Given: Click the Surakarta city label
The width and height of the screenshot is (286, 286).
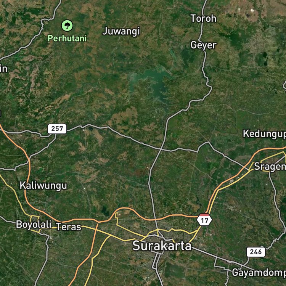Looking at the screenshot, I should [x=162, y=246].
